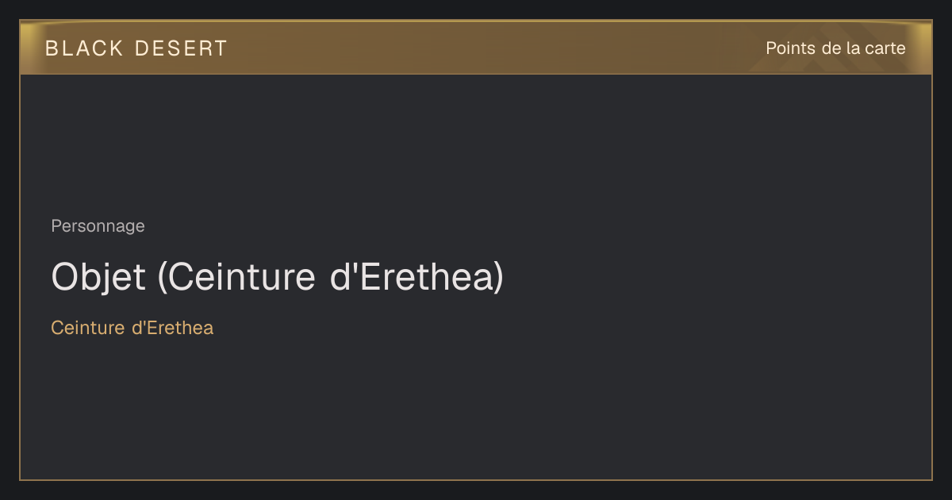Click the word Ceinture in gold subtitle
Viewport: 952px width, 500px height.
point(86,328)
